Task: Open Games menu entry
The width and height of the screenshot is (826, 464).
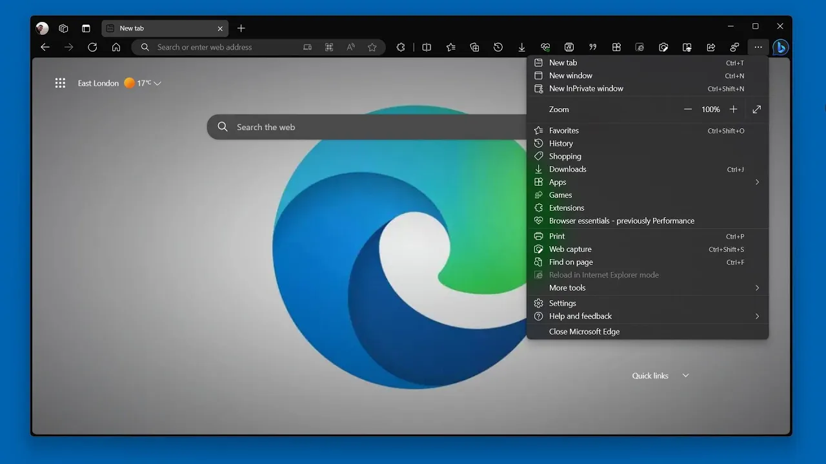Action: 647,195
